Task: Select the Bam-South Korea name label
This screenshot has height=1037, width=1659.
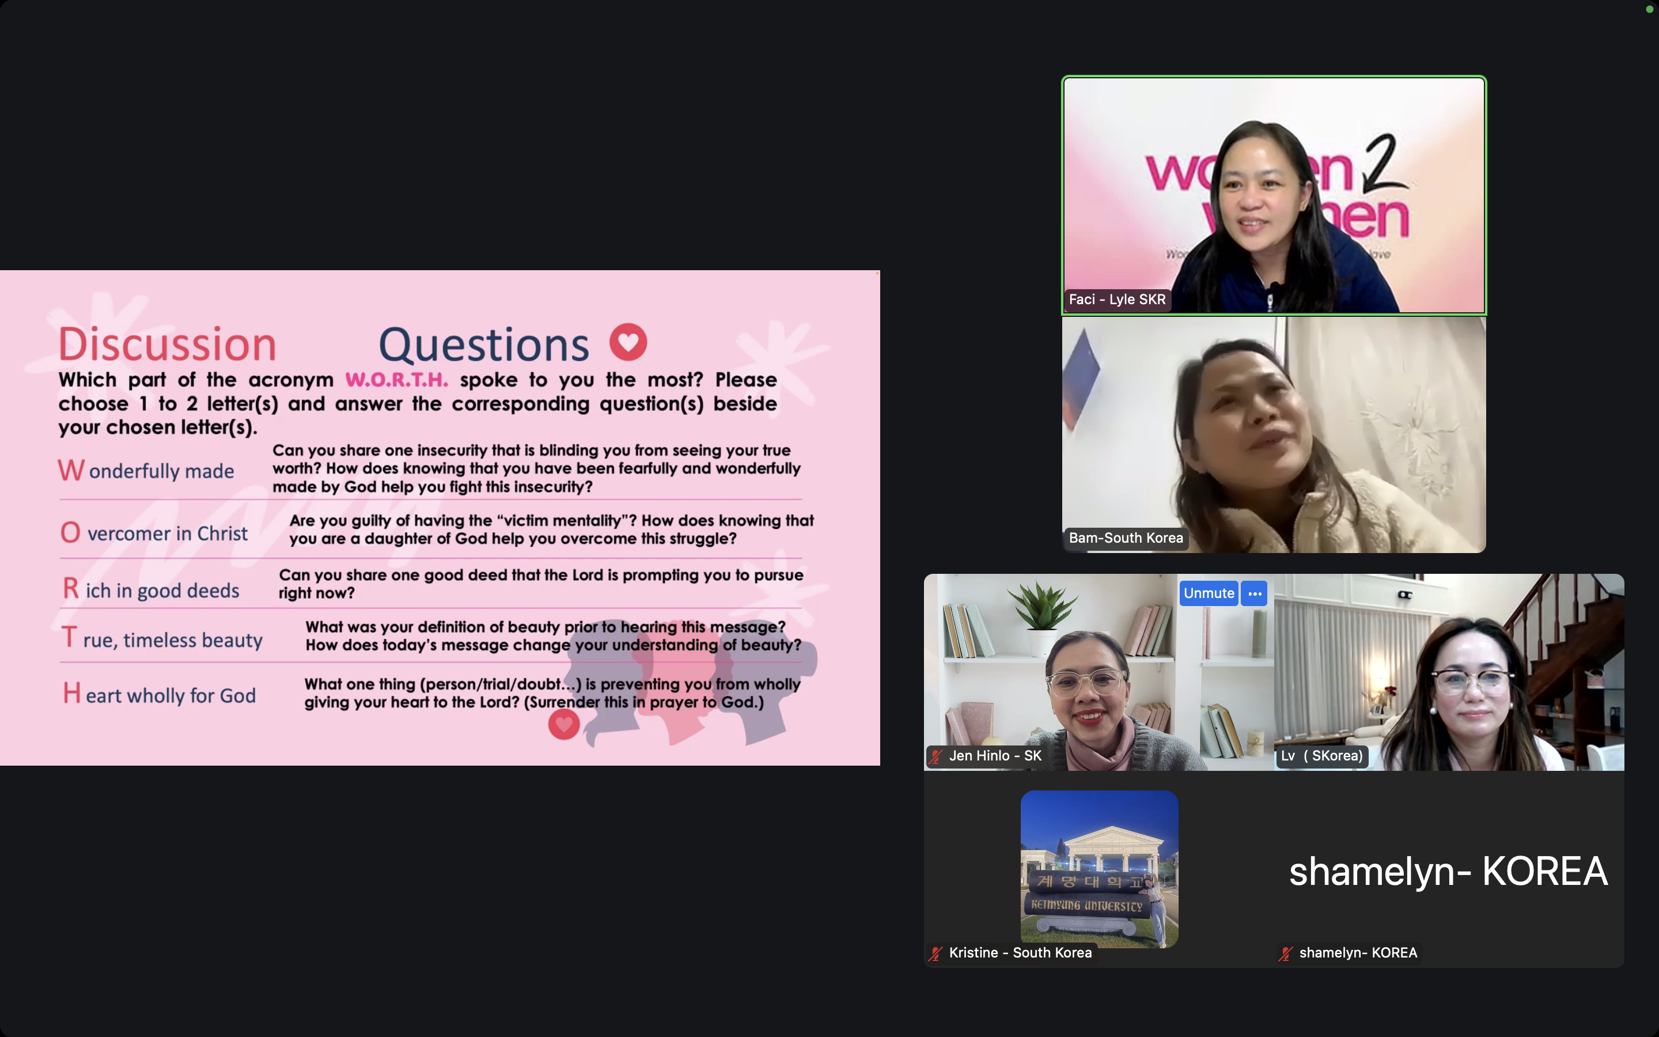Action: [x=1126, y=539]
